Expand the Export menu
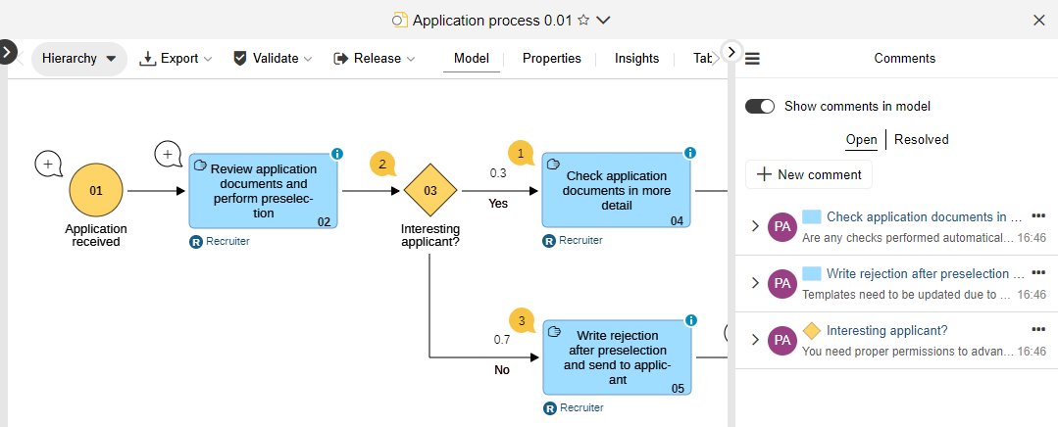Image resolution: width=1058 pixels, height=427 pixels. (x=176, y=59)
